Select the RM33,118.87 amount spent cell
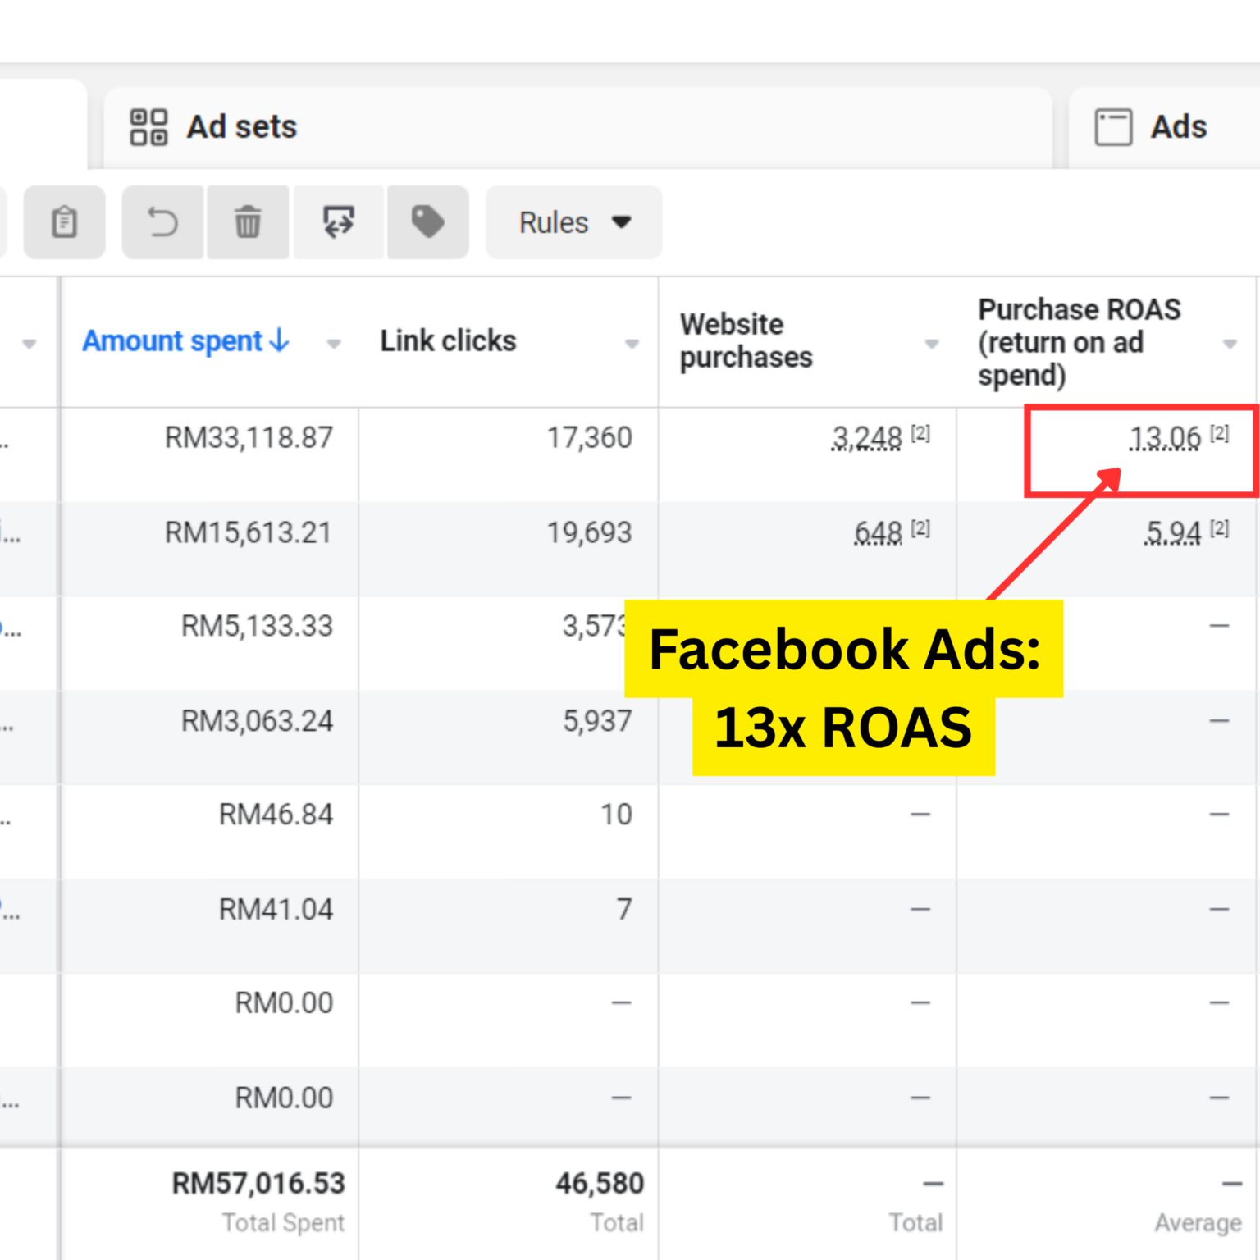This screenshot has width=1260, height=1260. (249, 438)
